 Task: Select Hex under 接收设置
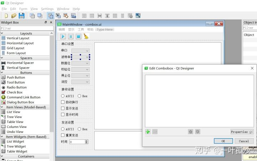(82, 96)
